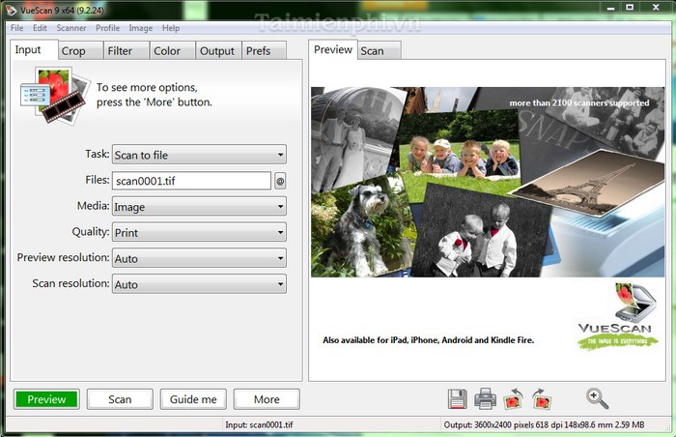
Task: Open the Task dropdown showing Scan to file
Action: [199, 155]
